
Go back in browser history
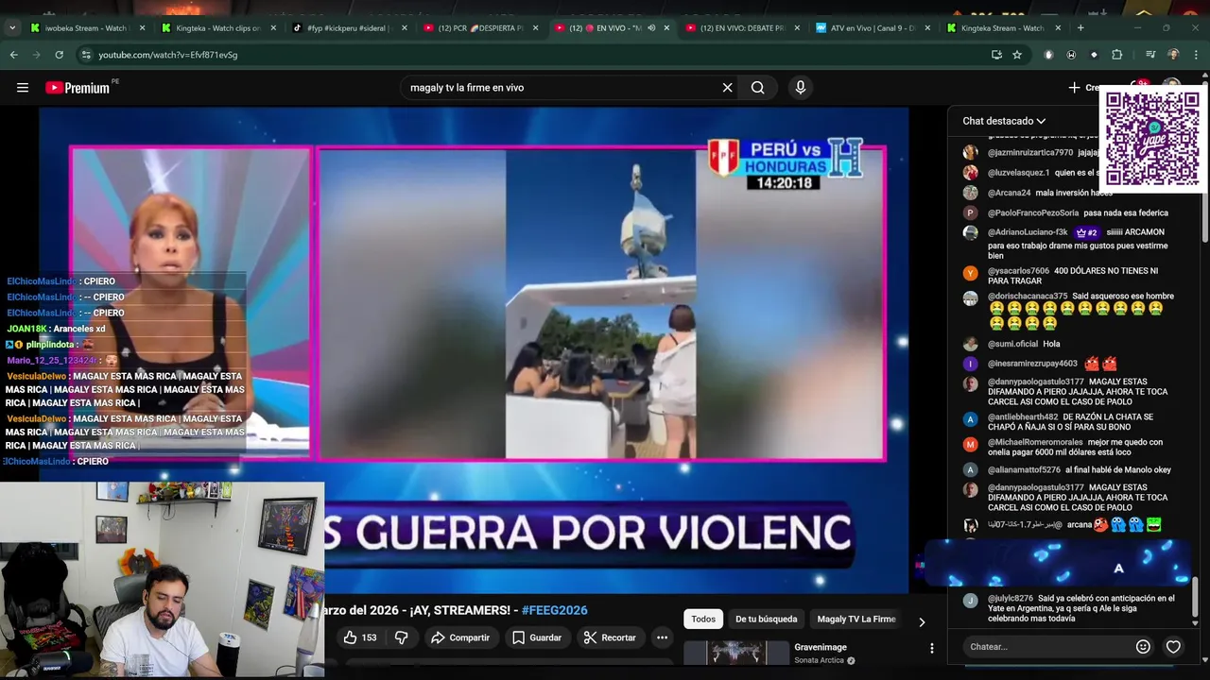click(x=14, y=55)
